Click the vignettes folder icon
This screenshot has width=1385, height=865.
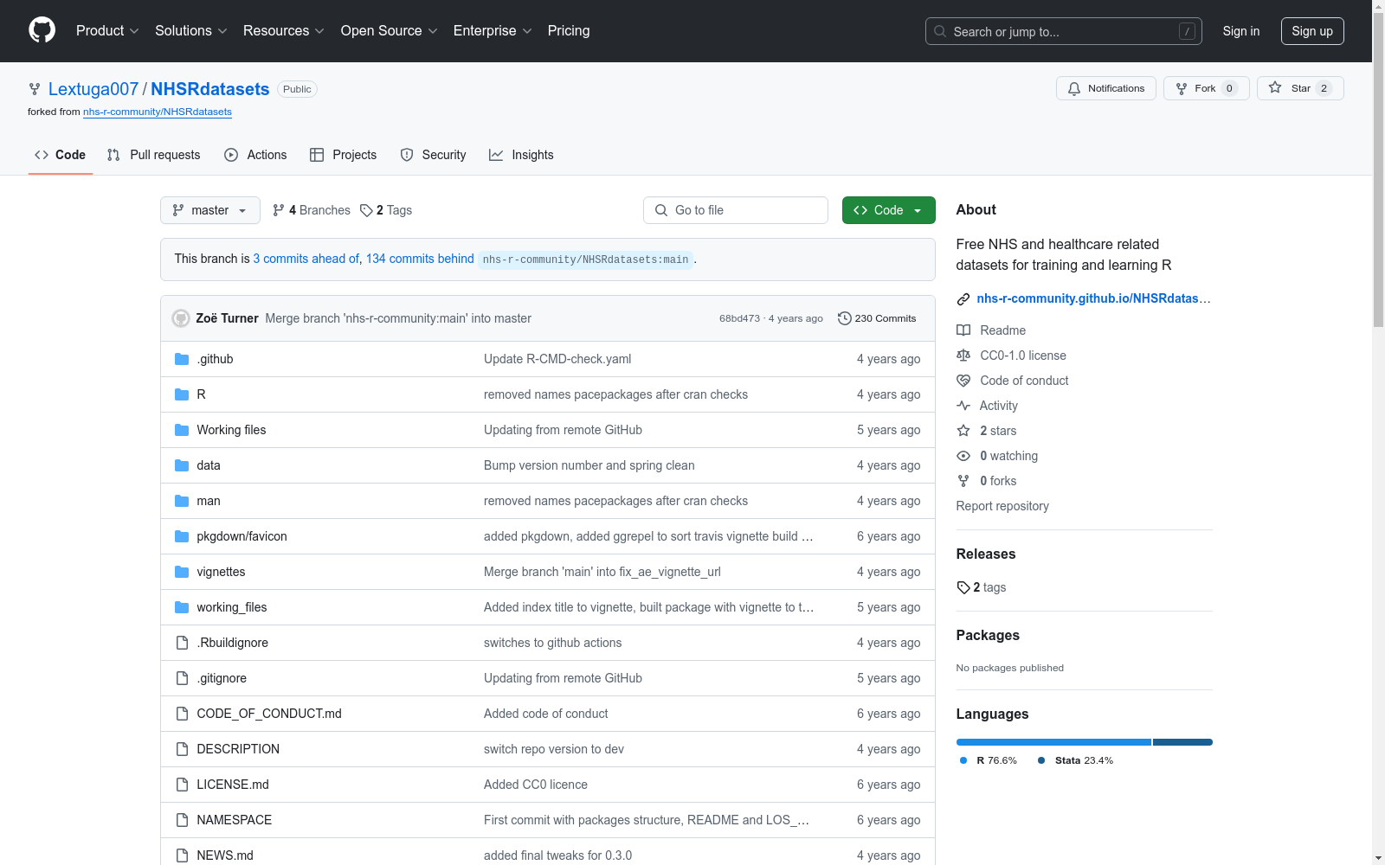click(x=182, y=572)
